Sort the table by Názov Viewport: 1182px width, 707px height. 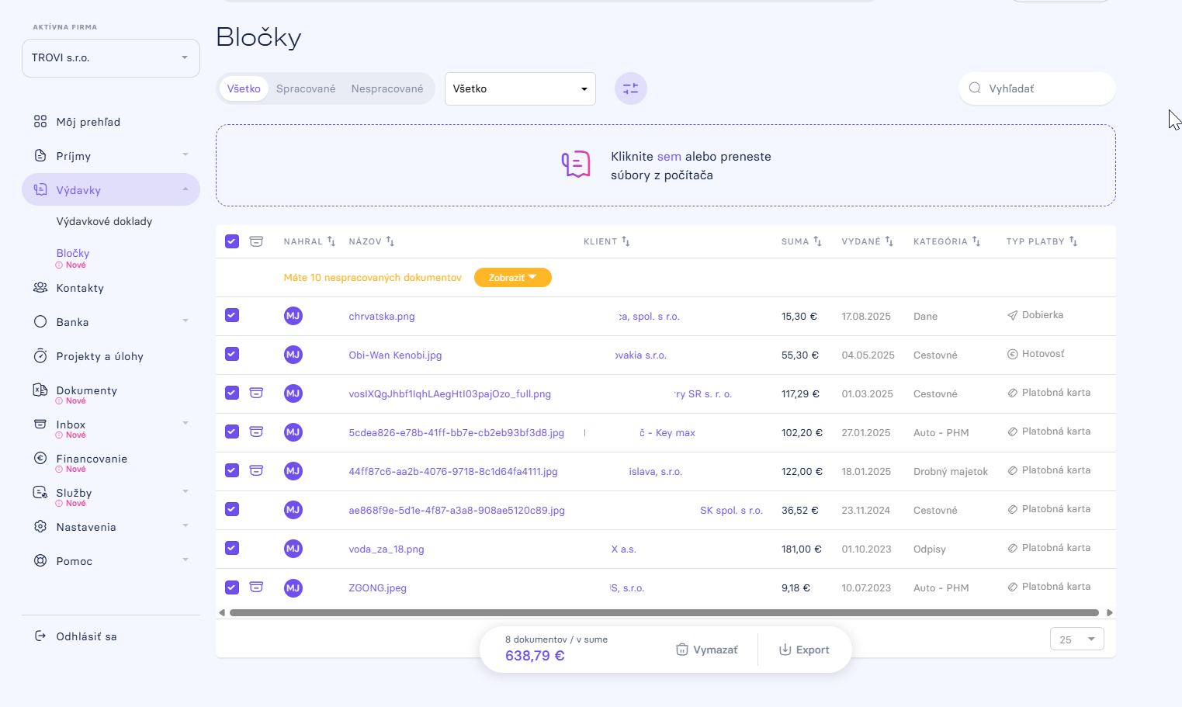pos(390,241)
